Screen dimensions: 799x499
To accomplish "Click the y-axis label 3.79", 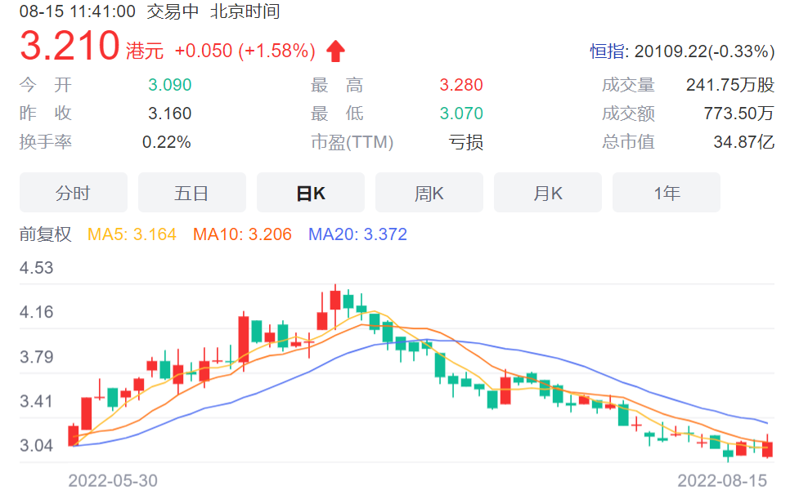I will tap(36, 357).
